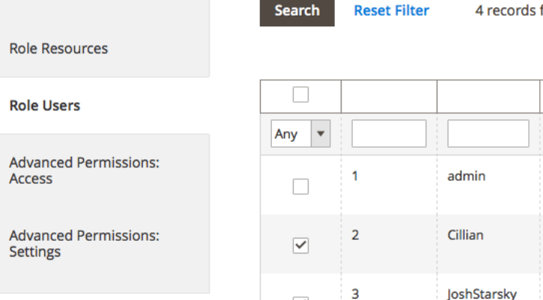Focus the user name filter field

coord(488,133)
